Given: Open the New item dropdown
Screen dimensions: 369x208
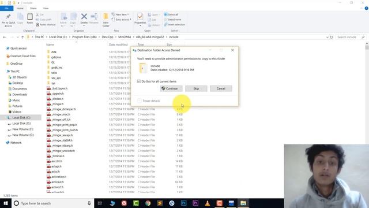Looking at the screenshot, I should point(121,14).
